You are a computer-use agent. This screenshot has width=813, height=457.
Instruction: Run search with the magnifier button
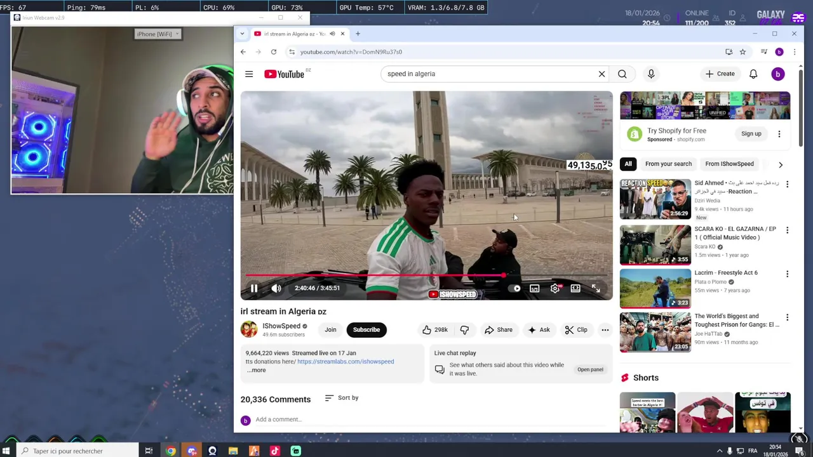coord(622,74)
